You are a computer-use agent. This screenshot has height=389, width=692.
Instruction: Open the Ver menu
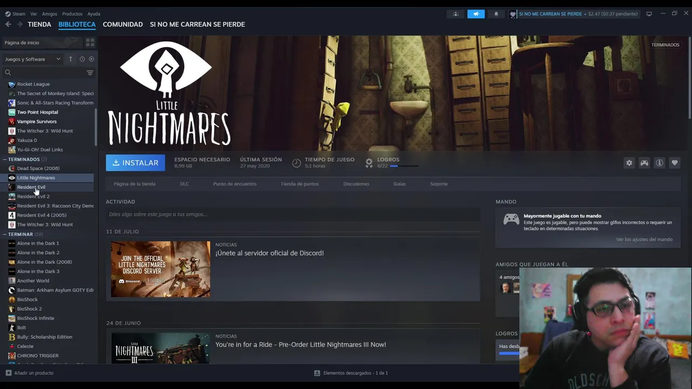pos(34,14)
